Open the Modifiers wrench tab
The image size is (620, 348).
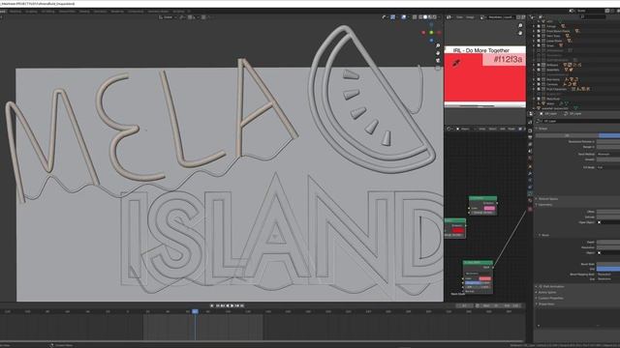click(530, 174)
